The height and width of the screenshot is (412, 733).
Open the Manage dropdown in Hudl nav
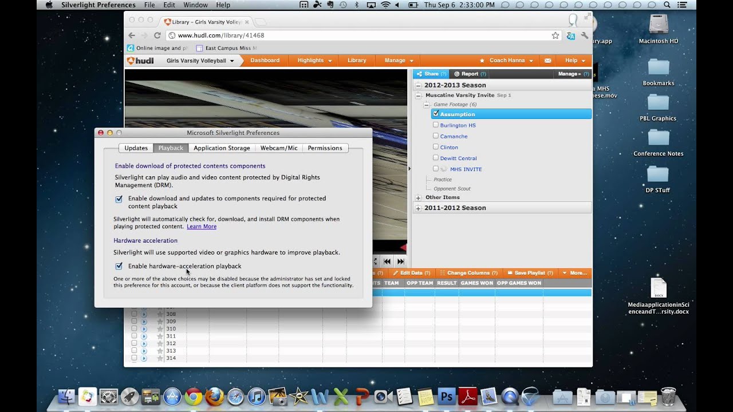point(399,61)
